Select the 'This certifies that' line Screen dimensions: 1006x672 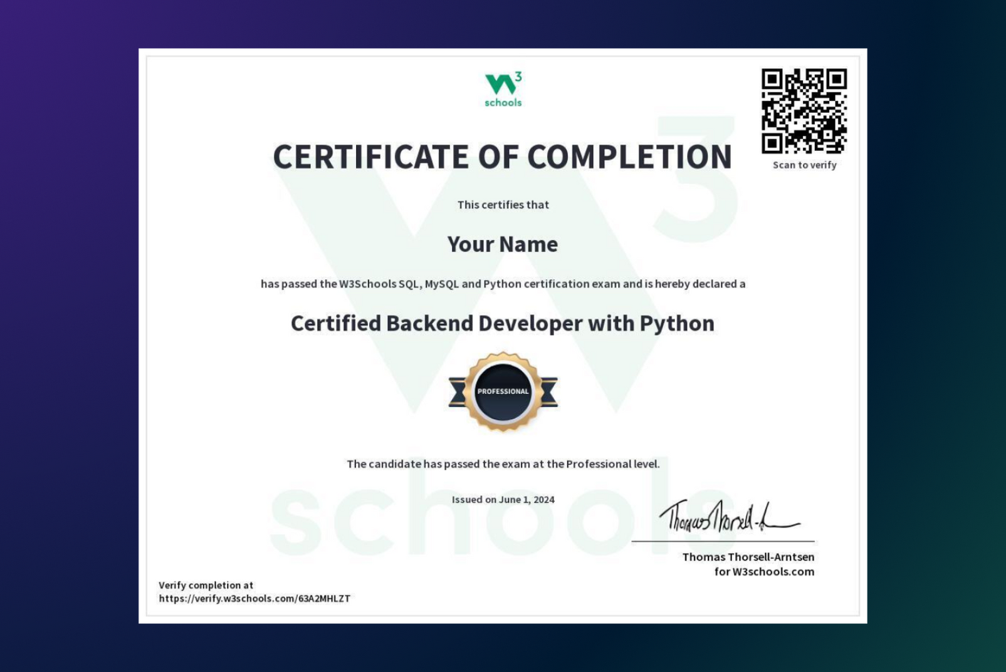[x=503, y=204]
